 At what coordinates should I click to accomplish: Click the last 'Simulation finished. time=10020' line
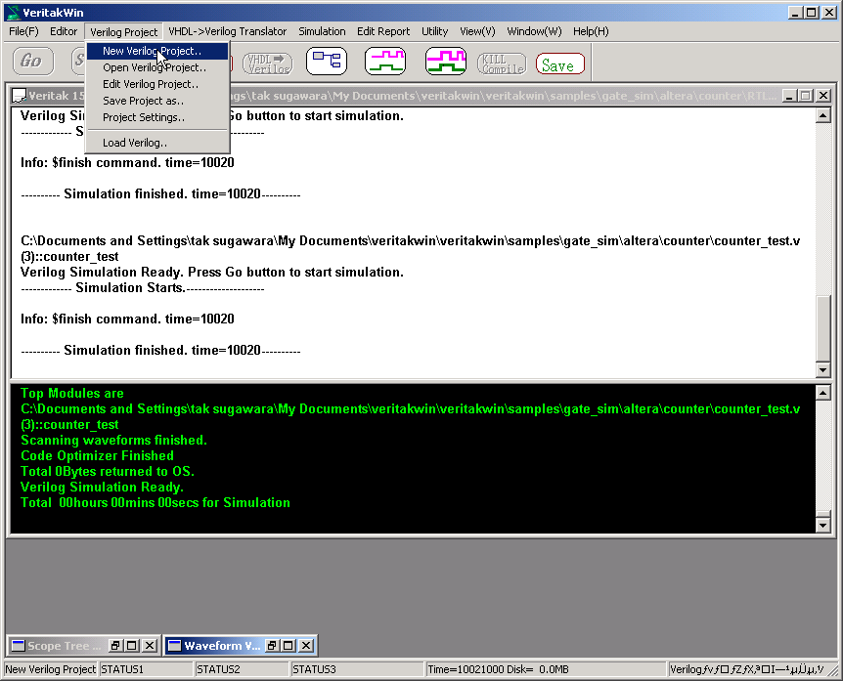[x=160, y=350]
